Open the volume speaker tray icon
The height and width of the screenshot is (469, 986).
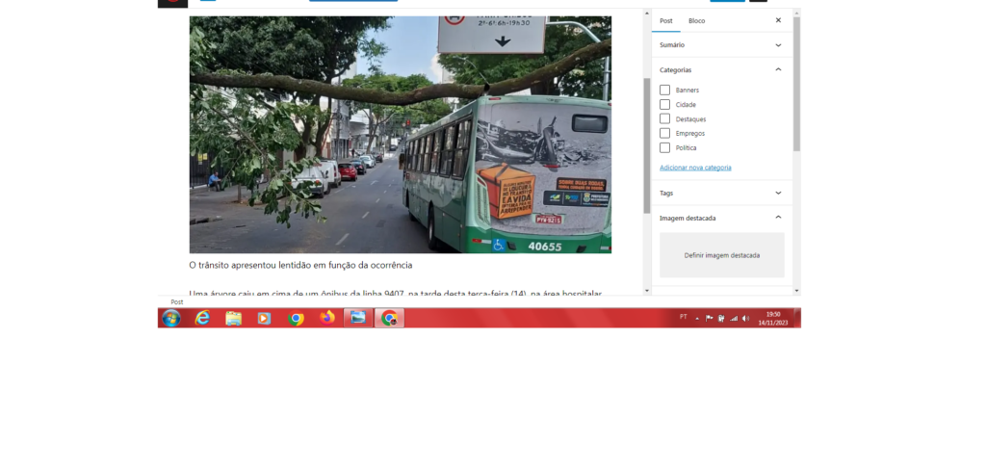point(746,318)
